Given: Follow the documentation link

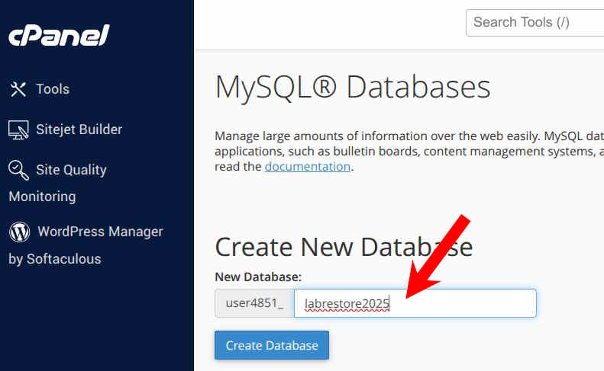Looking at the screenshot, I should coord(308,167).
